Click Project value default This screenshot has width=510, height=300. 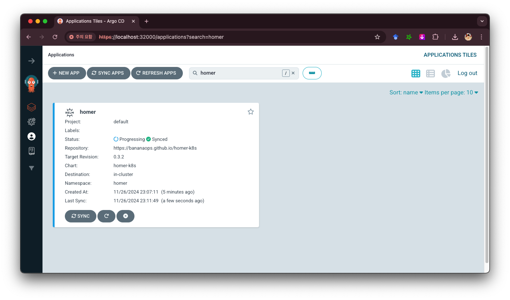pos(121,122)
